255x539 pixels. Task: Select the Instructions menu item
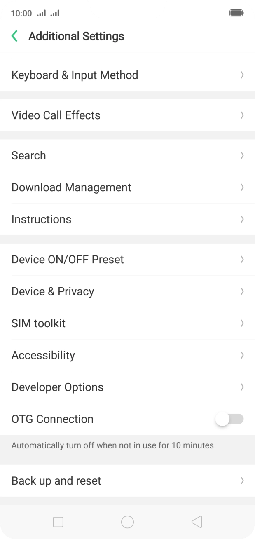click(41, 219)
